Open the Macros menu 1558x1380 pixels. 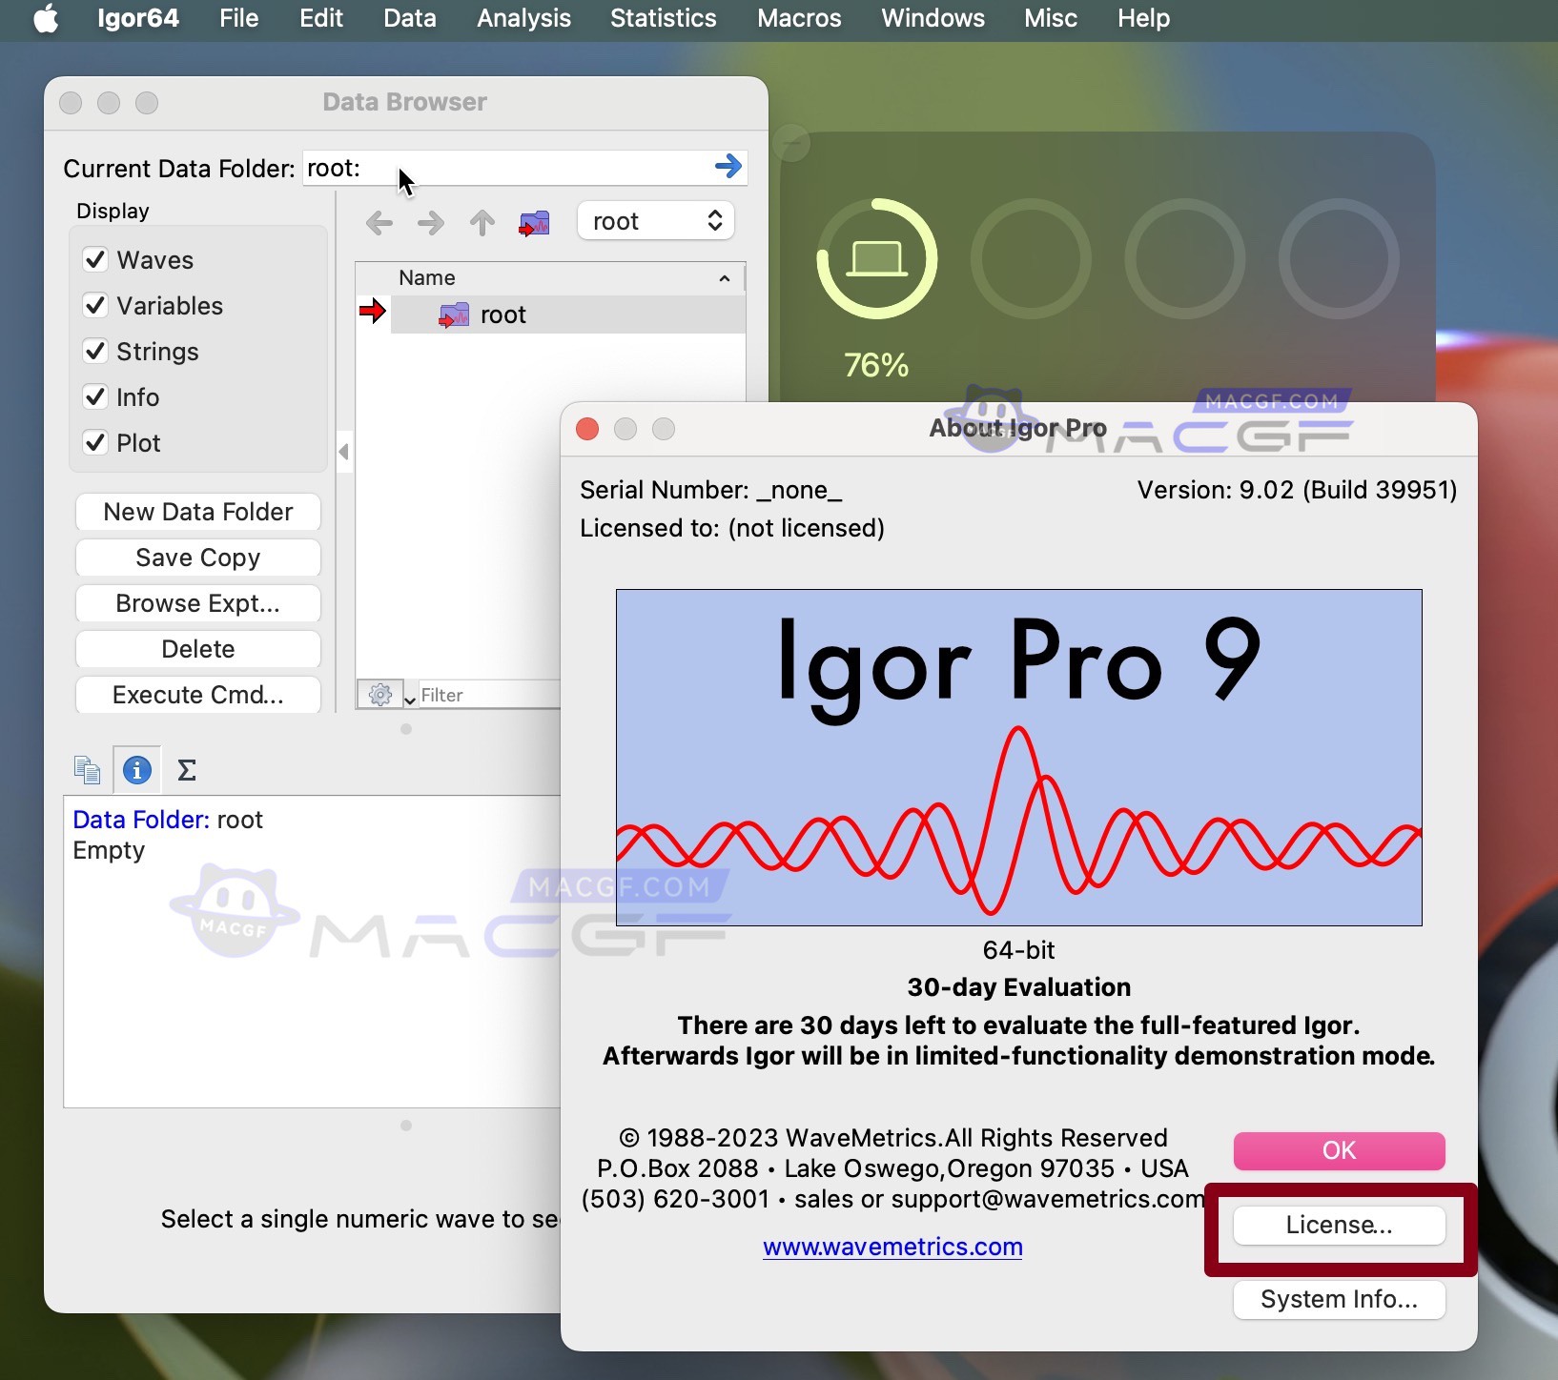point(799,18)
